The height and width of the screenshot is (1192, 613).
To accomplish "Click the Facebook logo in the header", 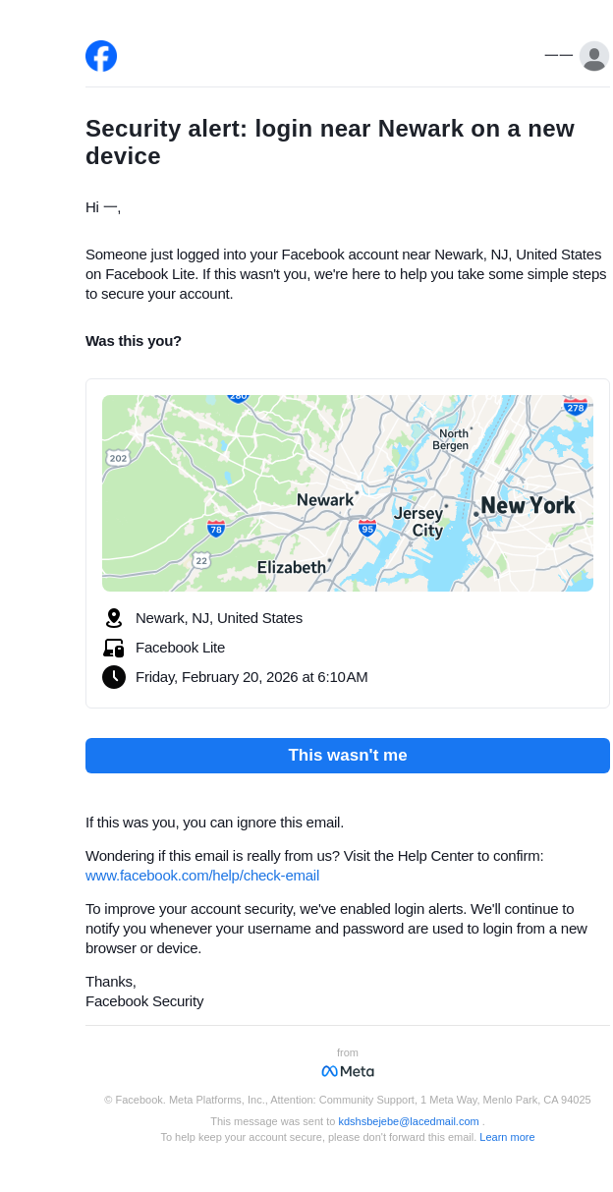I will click(x=101, y=56).
